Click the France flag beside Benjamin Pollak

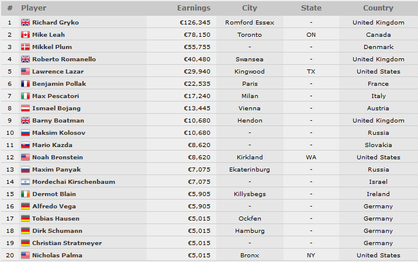click(x=25, y=83)
